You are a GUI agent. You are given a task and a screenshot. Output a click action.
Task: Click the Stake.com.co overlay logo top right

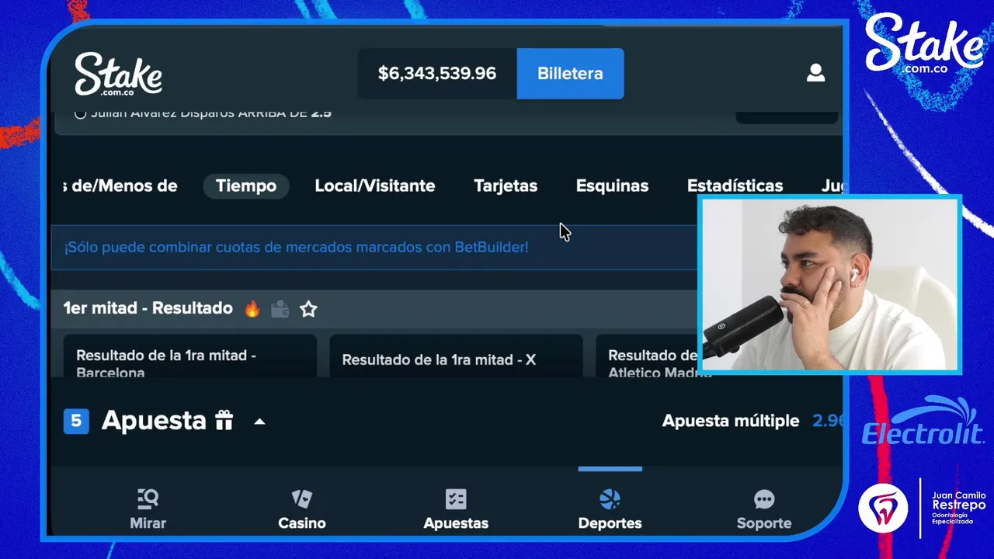(925, 43)
